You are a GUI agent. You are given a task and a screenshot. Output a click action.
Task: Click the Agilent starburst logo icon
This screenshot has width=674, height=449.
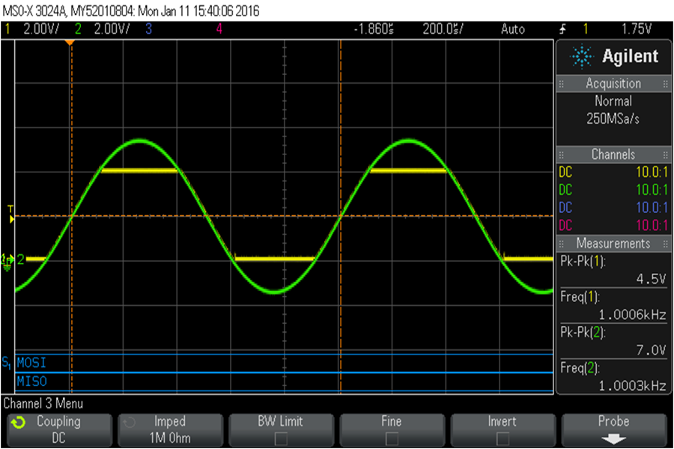point(581,56)
